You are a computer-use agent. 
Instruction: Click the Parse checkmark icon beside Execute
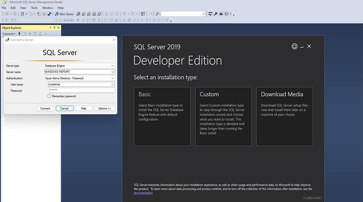[x=83, y=20]
